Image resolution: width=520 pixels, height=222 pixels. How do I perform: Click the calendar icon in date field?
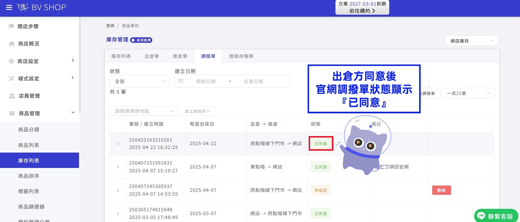click(181, 81)
